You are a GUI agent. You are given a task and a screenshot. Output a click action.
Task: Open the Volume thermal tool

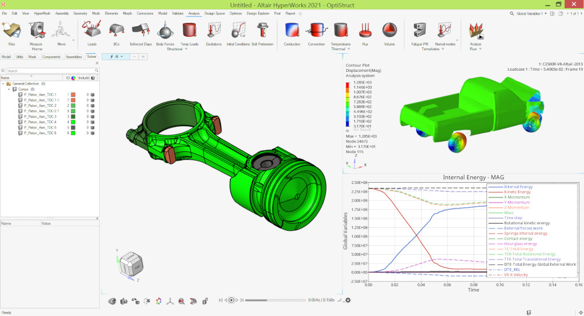(x=389, y=30)
